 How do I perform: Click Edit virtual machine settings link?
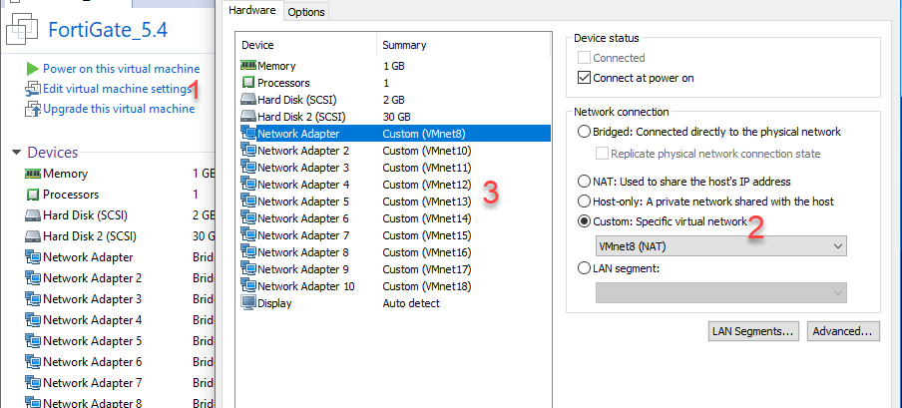tap(118, 89)
